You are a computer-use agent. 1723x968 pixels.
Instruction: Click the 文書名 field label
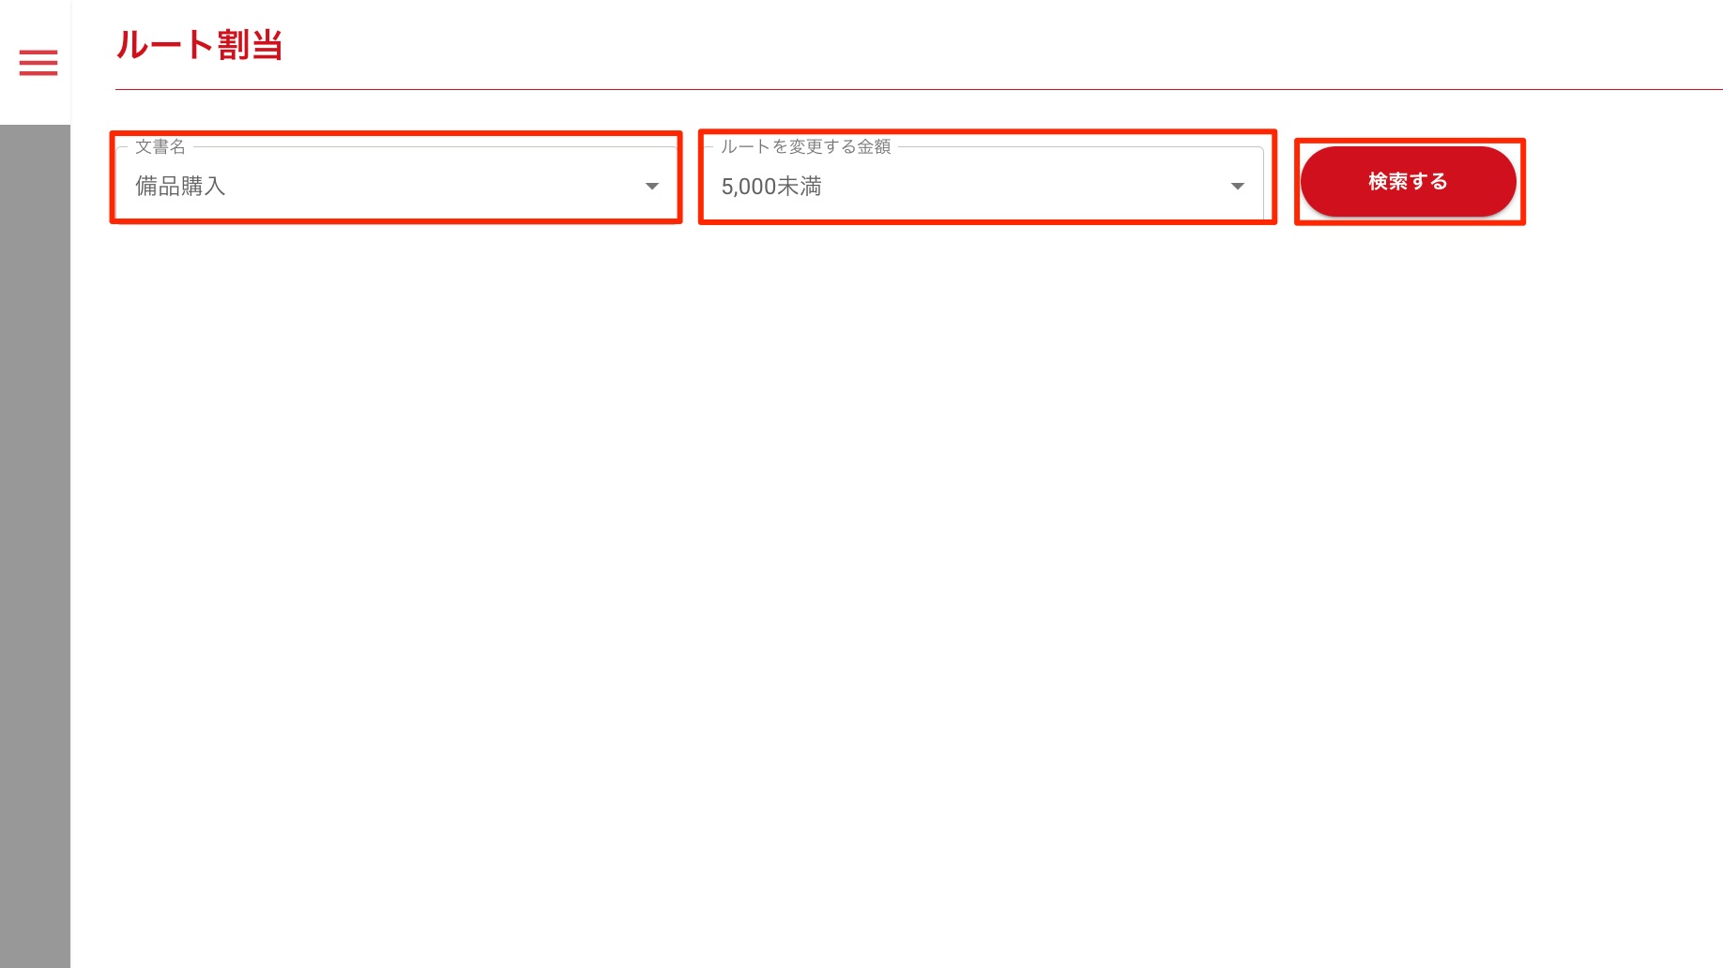pyautogui.click(x=160, y=146)
